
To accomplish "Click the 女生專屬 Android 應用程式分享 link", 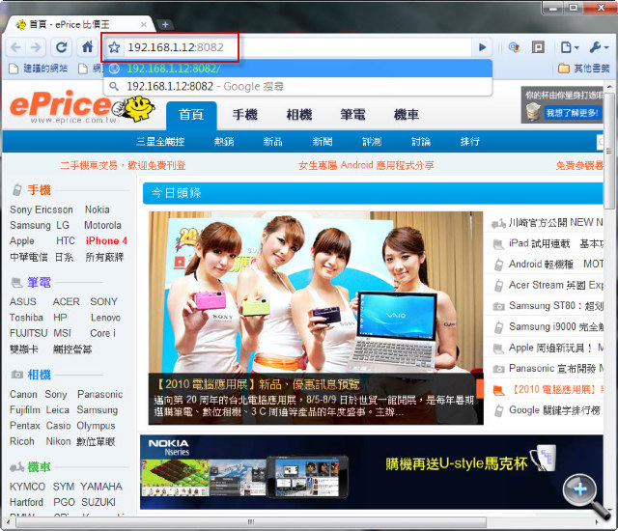I will point(366,165).
